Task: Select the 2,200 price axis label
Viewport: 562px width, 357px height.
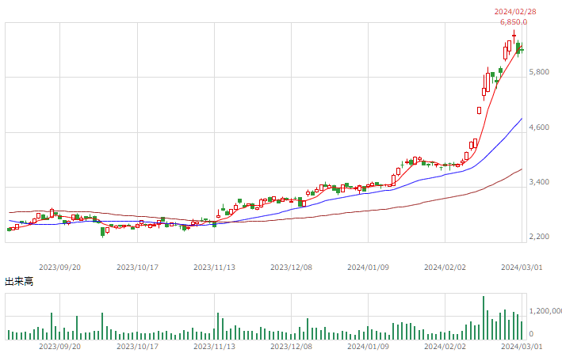Action: pos(539,237)
